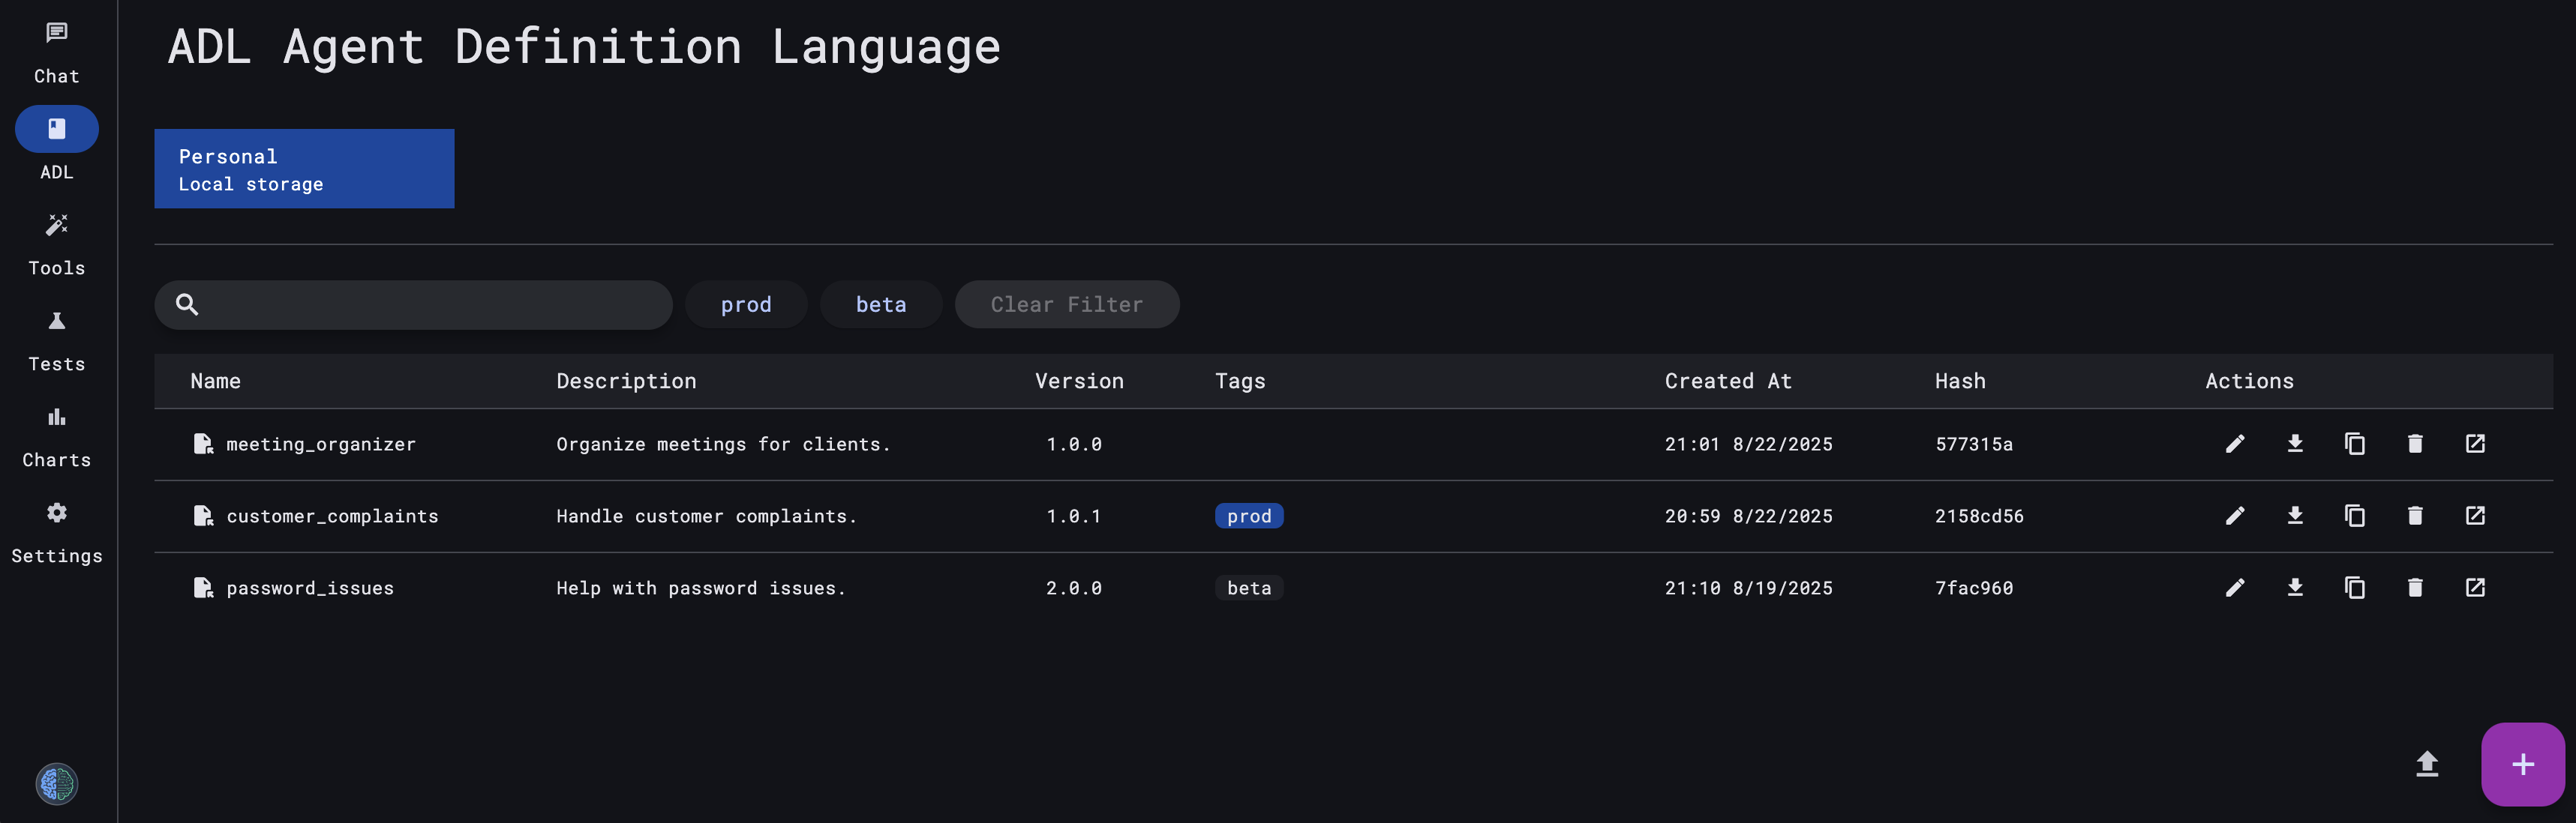
Task: Edit password_issues with pencil icon
Action: [2235, 588]
